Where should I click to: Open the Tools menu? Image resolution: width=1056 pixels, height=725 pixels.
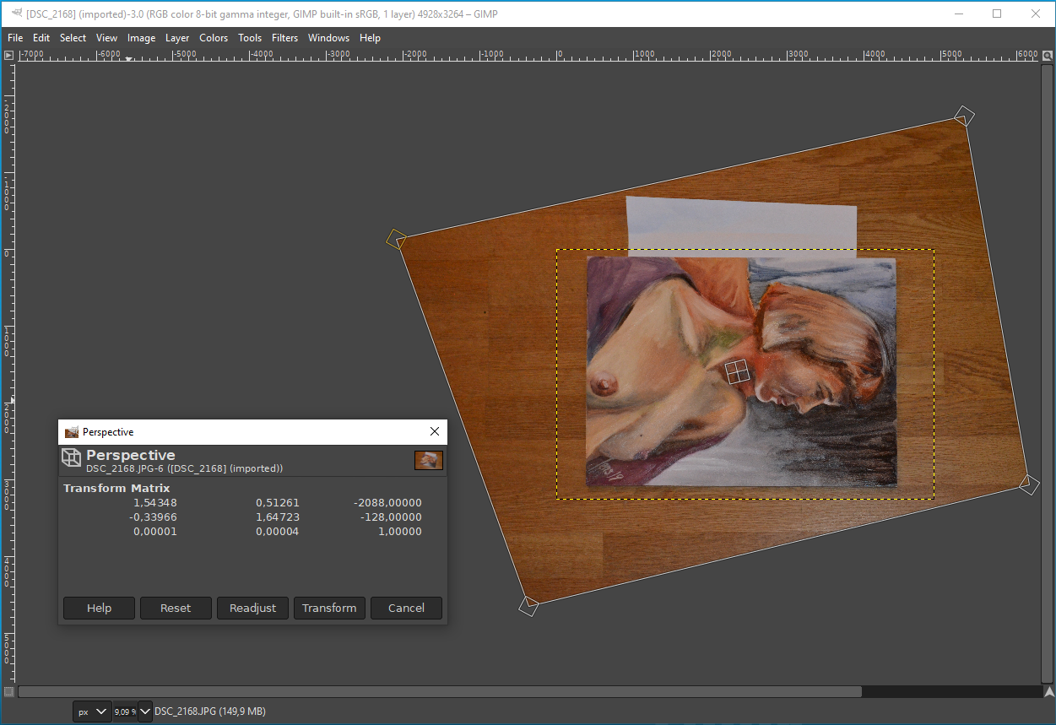[250, 38]
